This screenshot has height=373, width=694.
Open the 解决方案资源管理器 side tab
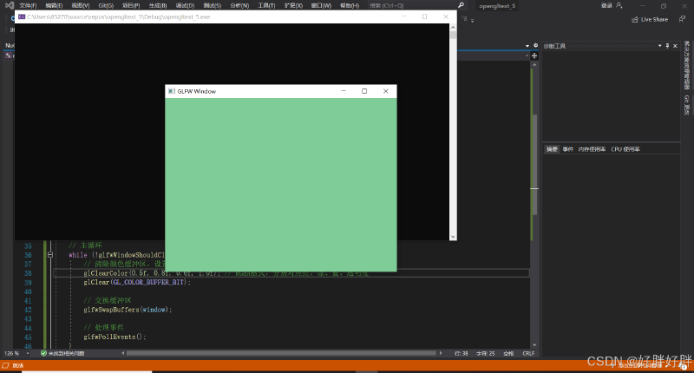click(686, 65)
